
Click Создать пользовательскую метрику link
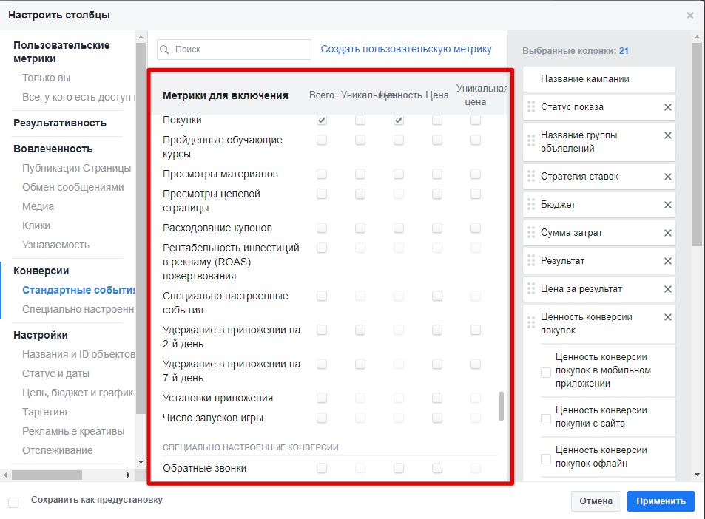click(406, 50)
